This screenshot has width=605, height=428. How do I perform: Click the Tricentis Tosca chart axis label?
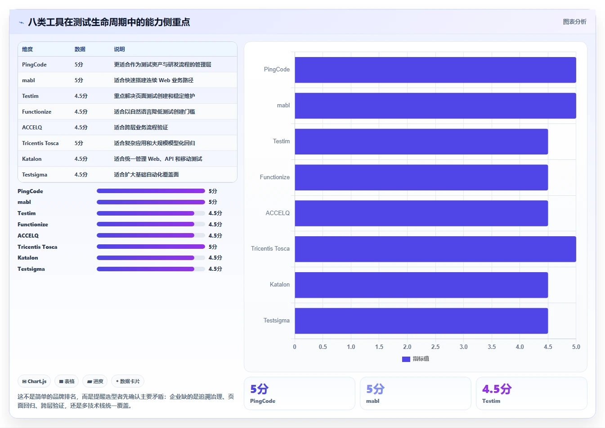tap(270, 249)
